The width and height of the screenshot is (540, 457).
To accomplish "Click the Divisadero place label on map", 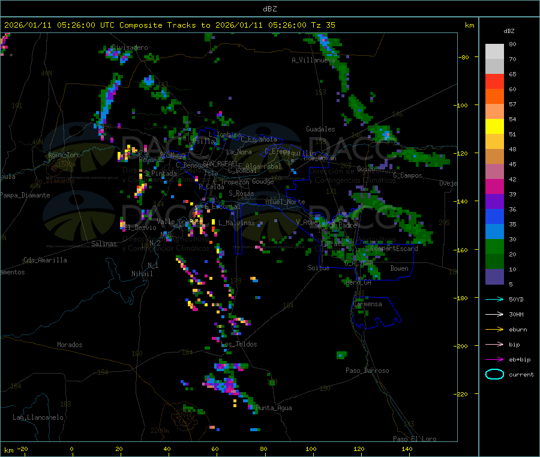I will [x=129, y=47].
